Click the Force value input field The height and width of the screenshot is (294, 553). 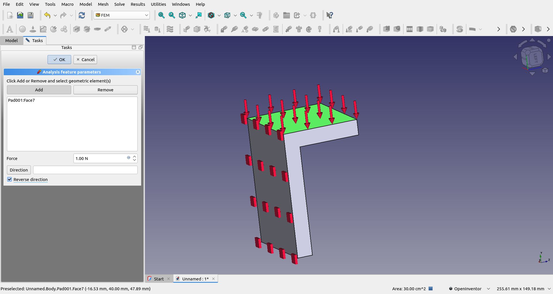(101, 158)
